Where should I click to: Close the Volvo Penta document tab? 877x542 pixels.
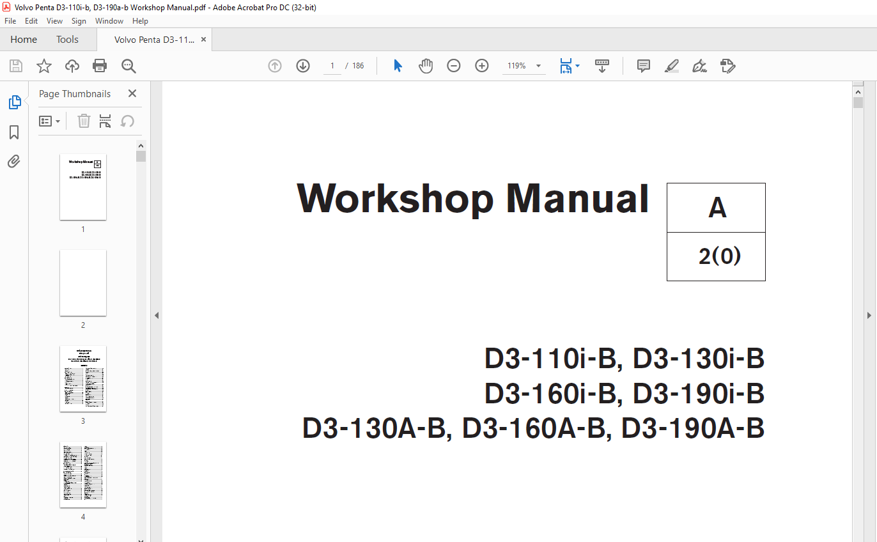204,40
